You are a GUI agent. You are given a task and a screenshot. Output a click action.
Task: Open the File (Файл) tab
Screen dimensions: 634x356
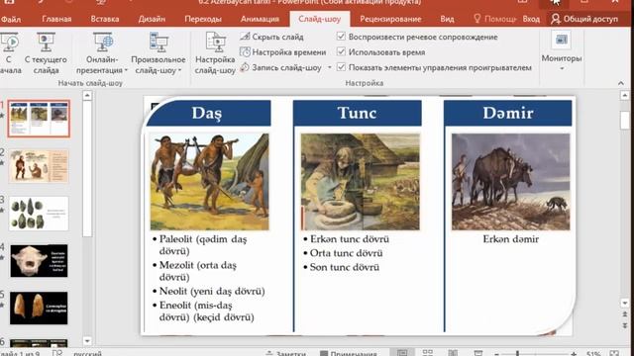coord(11,19)
